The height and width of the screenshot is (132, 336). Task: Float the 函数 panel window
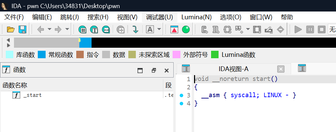click(154, 70)
